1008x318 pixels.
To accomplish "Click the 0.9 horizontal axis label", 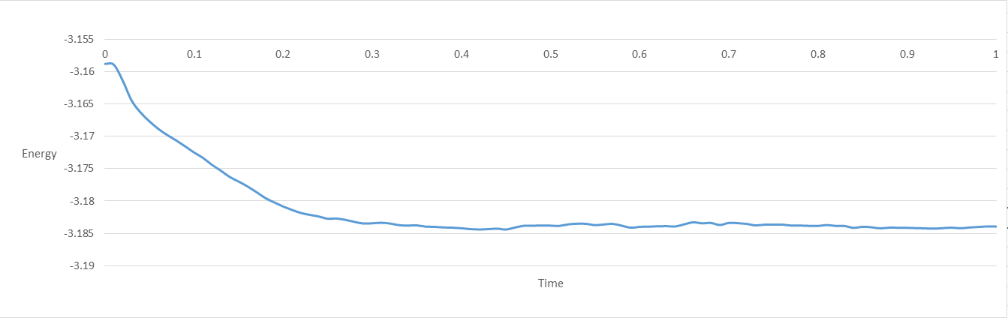I will point(907,55).
